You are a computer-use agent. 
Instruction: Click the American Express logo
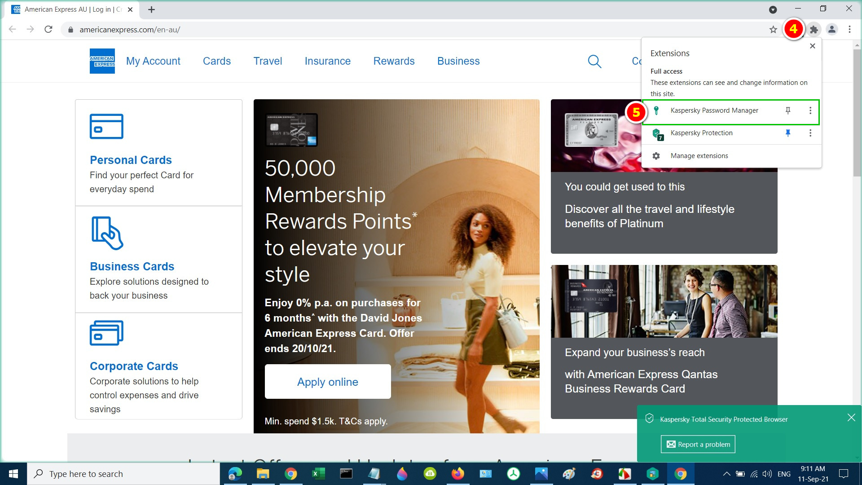[102, 61]
